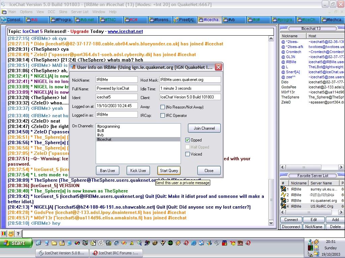Click the Connect server button
Image resolution: width=345 pixels, height=258 pixels.
(291, 220)
